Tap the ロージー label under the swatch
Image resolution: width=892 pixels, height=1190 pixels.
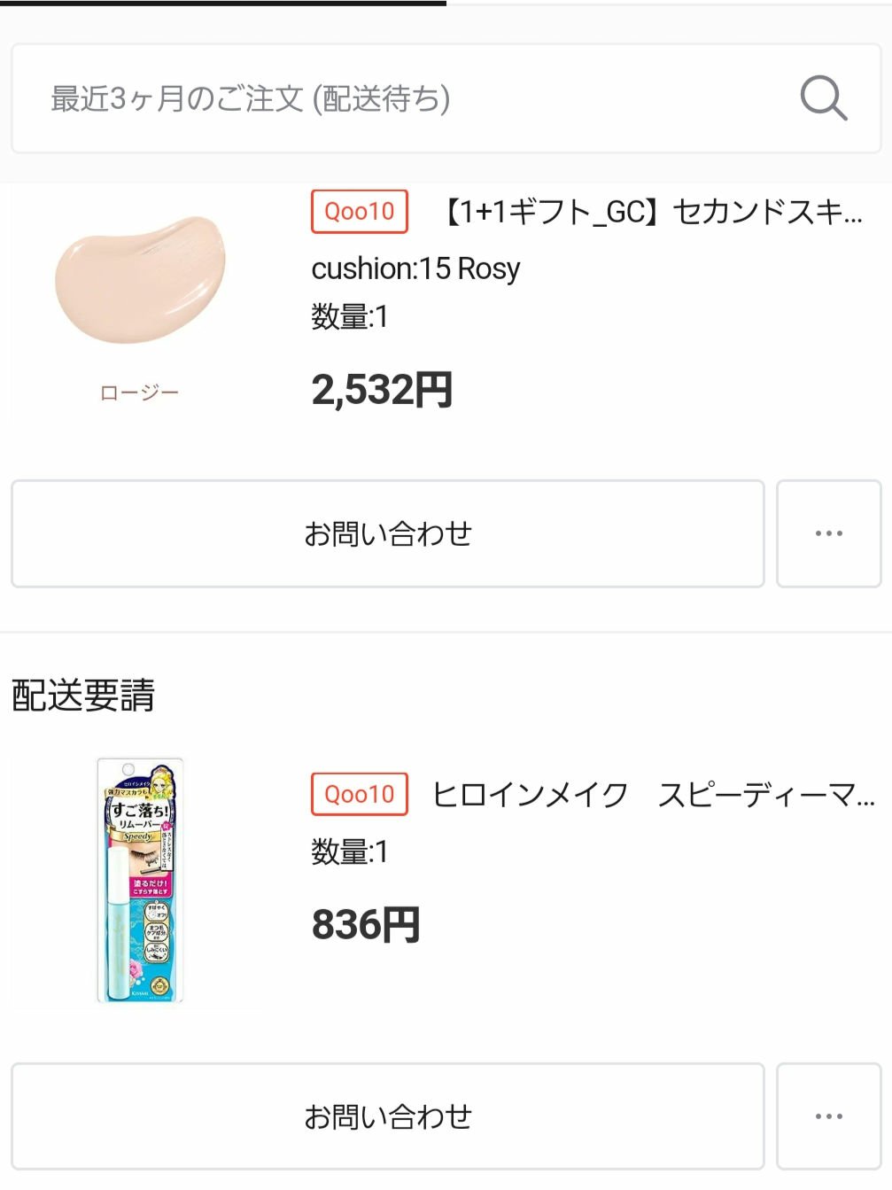139,393
